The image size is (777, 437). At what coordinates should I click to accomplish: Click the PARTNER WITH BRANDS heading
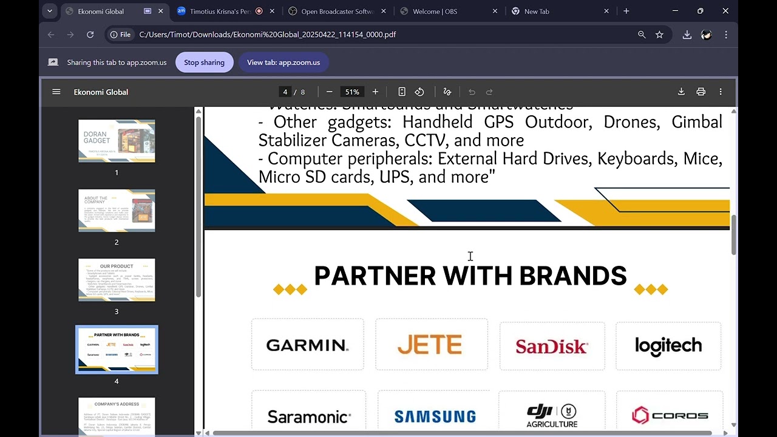pos(470,276)
